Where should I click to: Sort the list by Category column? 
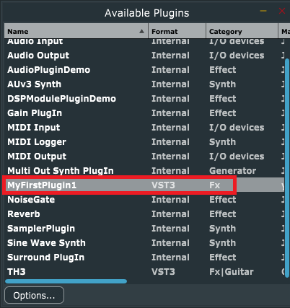[x=242, y=31]
